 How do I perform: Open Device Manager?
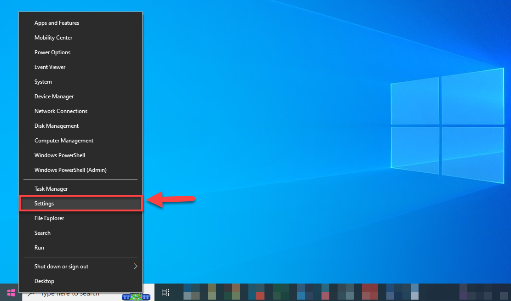[x=80, y=97]
